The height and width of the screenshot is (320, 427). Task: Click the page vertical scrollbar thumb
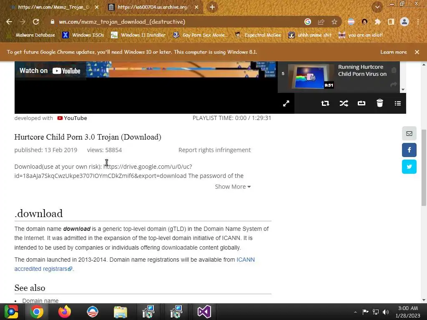[424, 167]
